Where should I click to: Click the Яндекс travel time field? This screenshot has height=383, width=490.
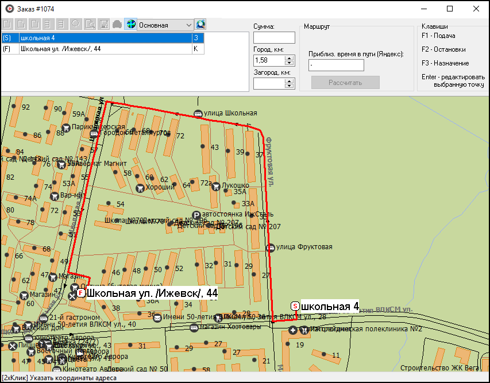tap(336, 65)
